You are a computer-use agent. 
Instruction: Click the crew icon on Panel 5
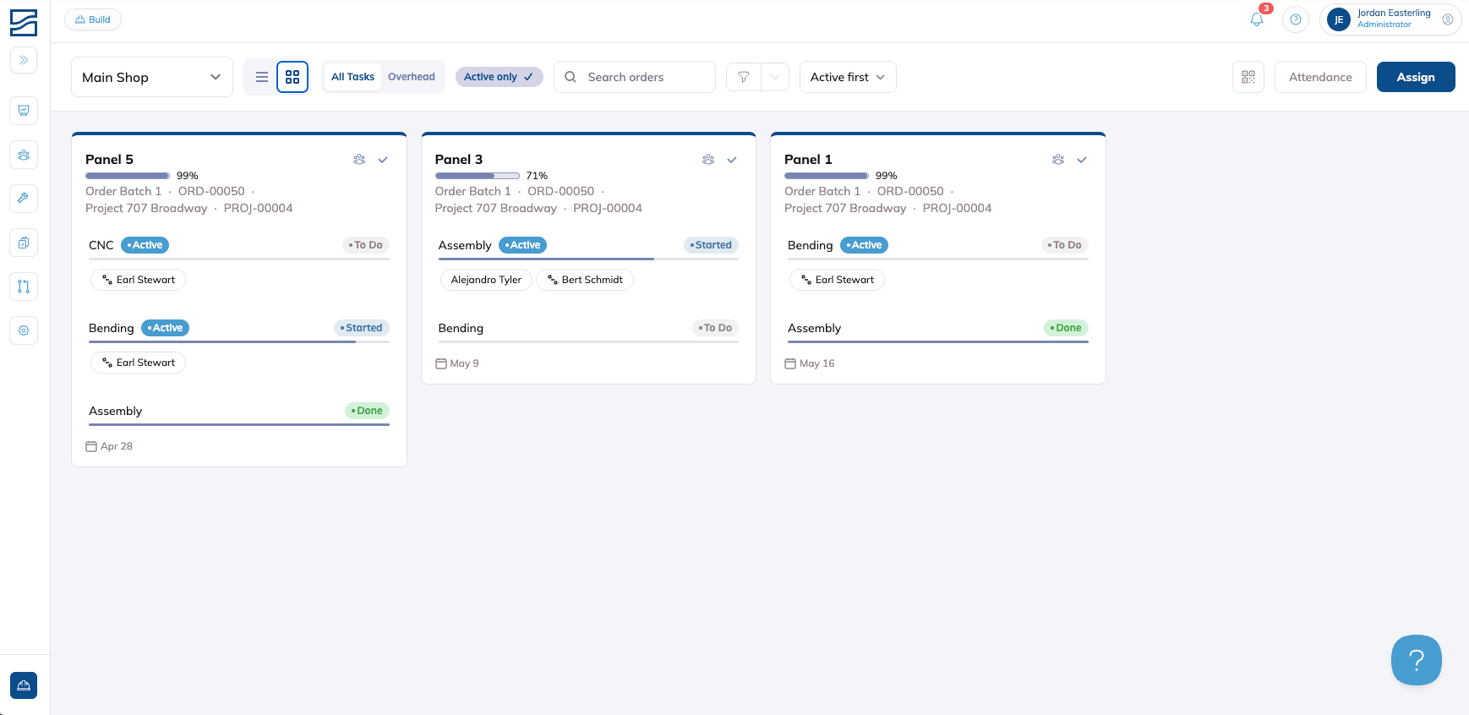359,160
